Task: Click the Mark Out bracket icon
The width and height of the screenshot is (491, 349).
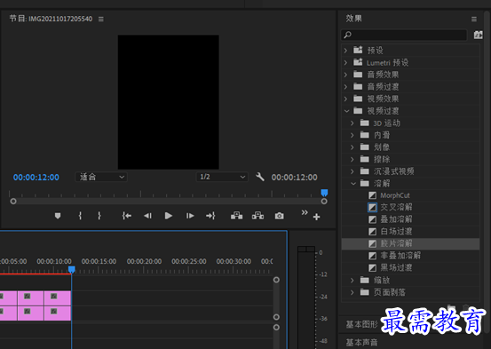Action: pos(99,216)
